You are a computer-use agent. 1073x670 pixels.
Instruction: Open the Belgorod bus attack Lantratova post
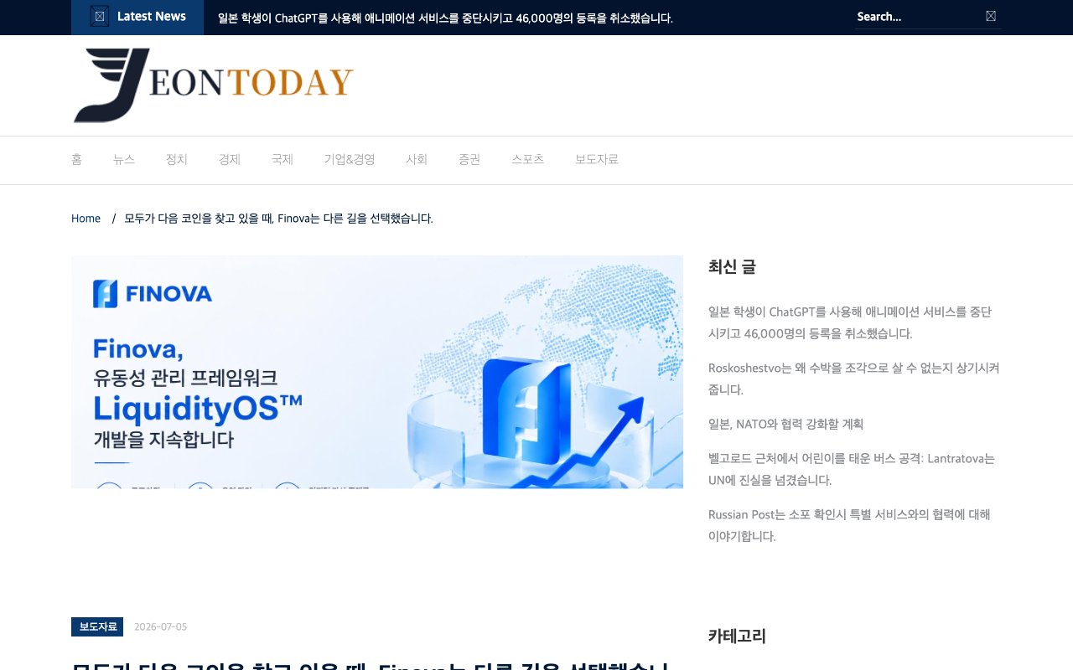point(852,469)
